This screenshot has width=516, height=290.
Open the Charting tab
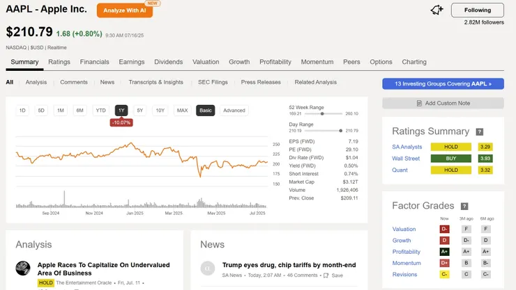coord(414,62)
